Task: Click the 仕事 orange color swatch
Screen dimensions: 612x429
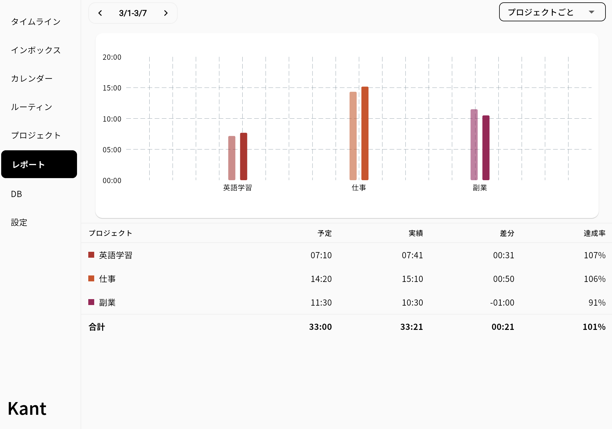Action: pyautogui.click(x=91, y=278)
